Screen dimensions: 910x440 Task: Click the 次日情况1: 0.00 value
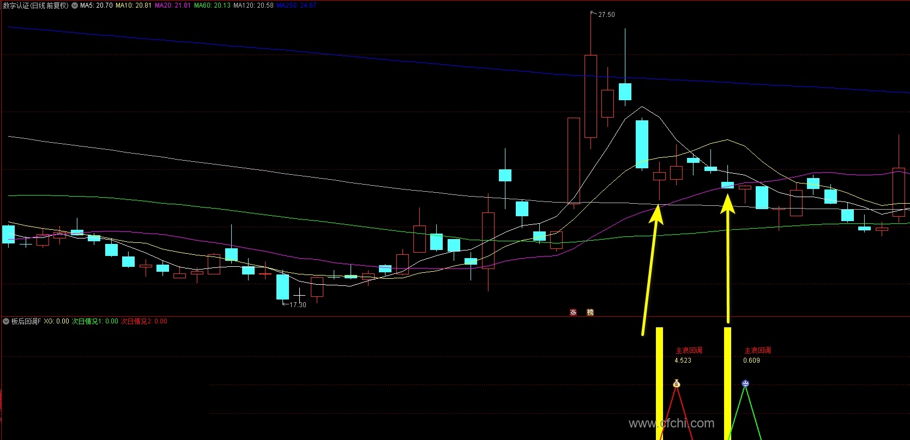click(95, 321)
